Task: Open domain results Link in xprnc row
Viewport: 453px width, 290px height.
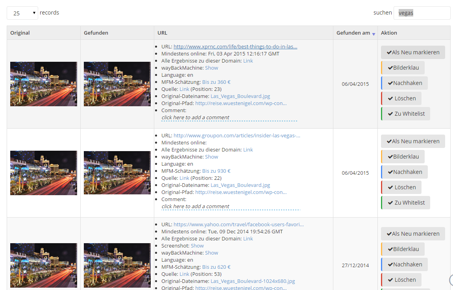Action: 248,61
